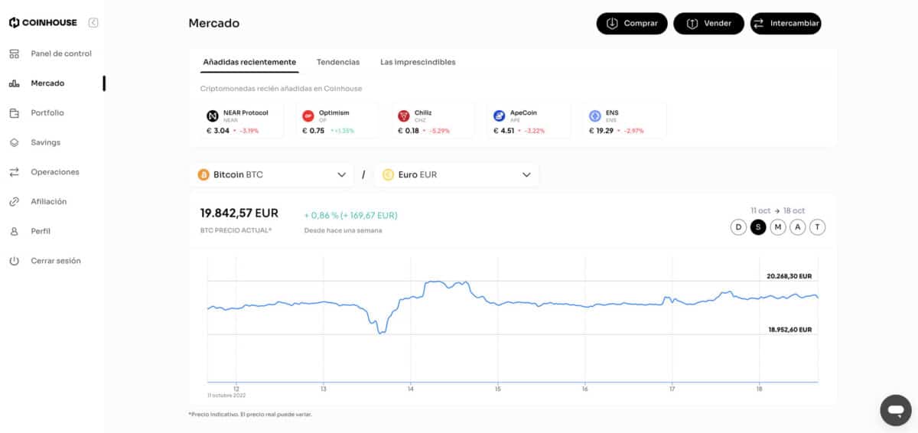Open the Euro EUR currency dropdown
Screen dimensions: 918x433
click(x=457, y=174)
